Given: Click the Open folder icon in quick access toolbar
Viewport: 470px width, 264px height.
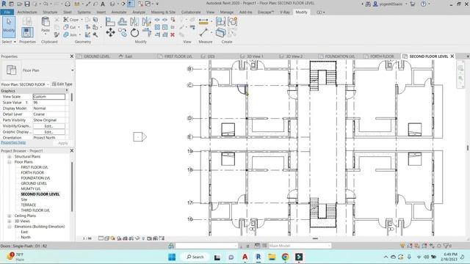Looking at the screenshot, I should click(19, 4).
